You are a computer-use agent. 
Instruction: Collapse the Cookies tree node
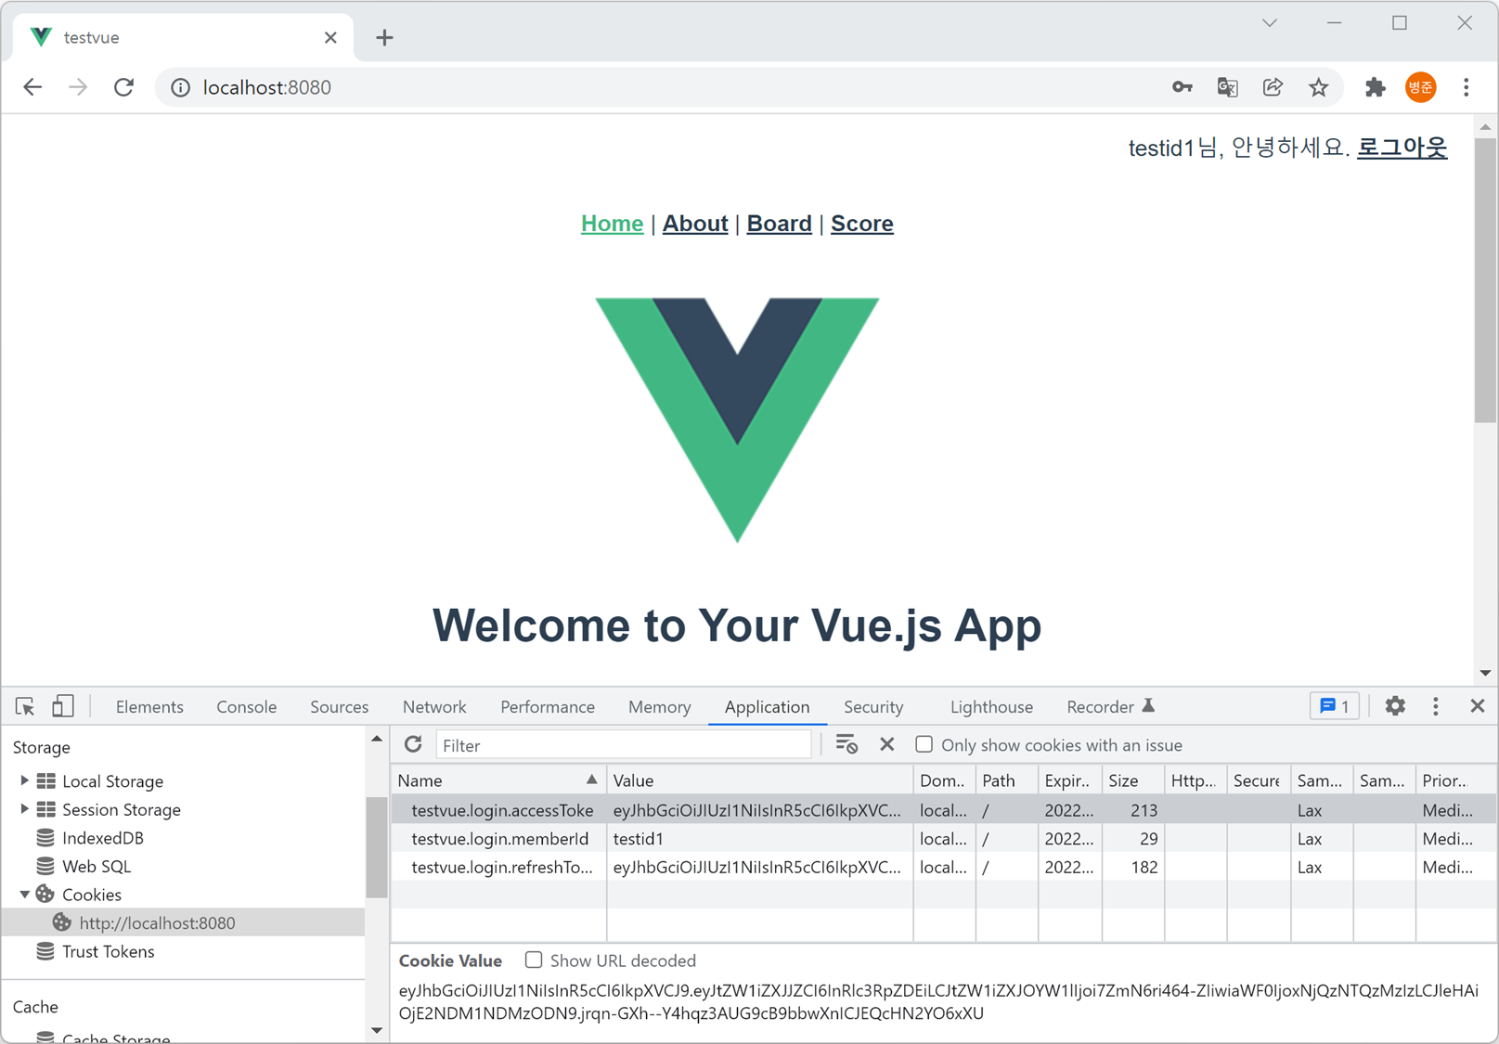24,894
